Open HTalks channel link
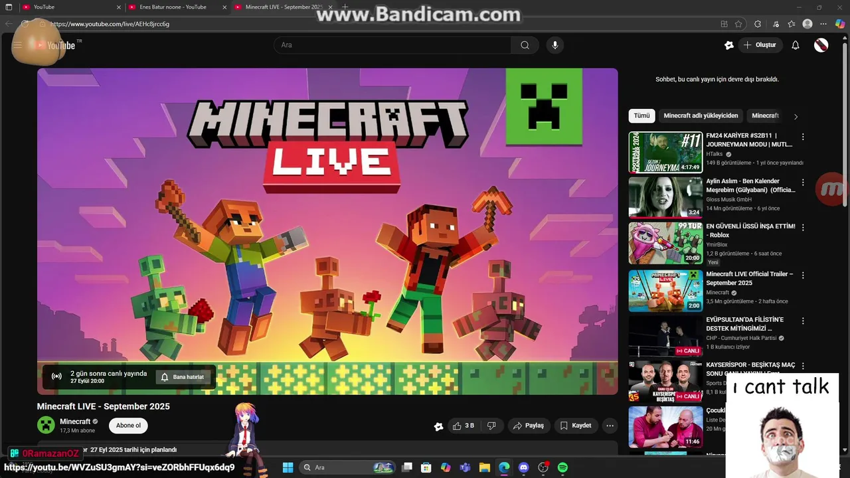This screenshot has height=478, width=850. (x=715, y=154)
